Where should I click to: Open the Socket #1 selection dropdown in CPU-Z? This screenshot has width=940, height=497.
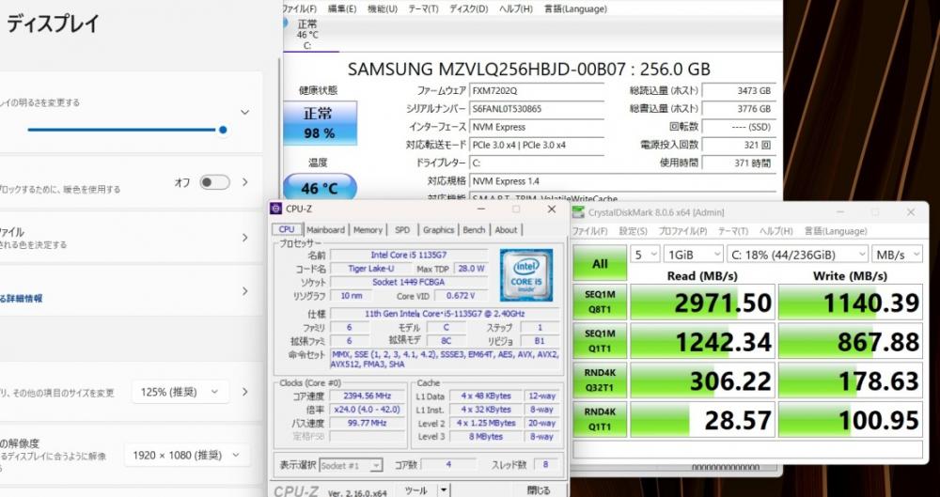pyautogui.click(x=352, y=465)
